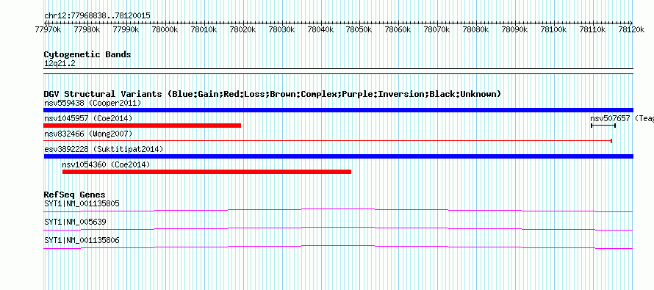Click the black nsv507657 variant bracket
The height and width of the screenshot is (290, 654).
pos(603,126)
